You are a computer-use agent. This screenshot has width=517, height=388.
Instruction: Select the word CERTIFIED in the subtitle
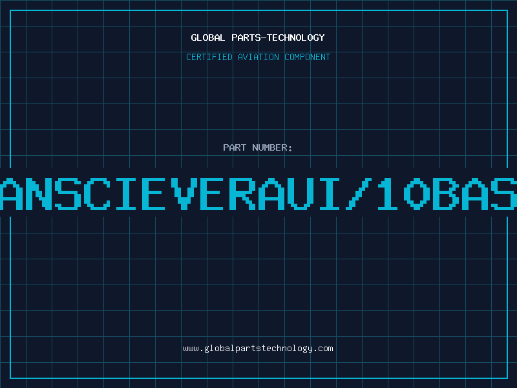click(209, 57)
